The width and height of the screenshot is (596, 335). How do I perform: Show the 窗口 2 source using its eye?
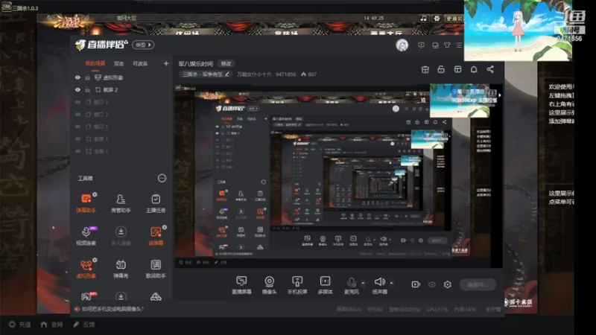coord(77,115)
